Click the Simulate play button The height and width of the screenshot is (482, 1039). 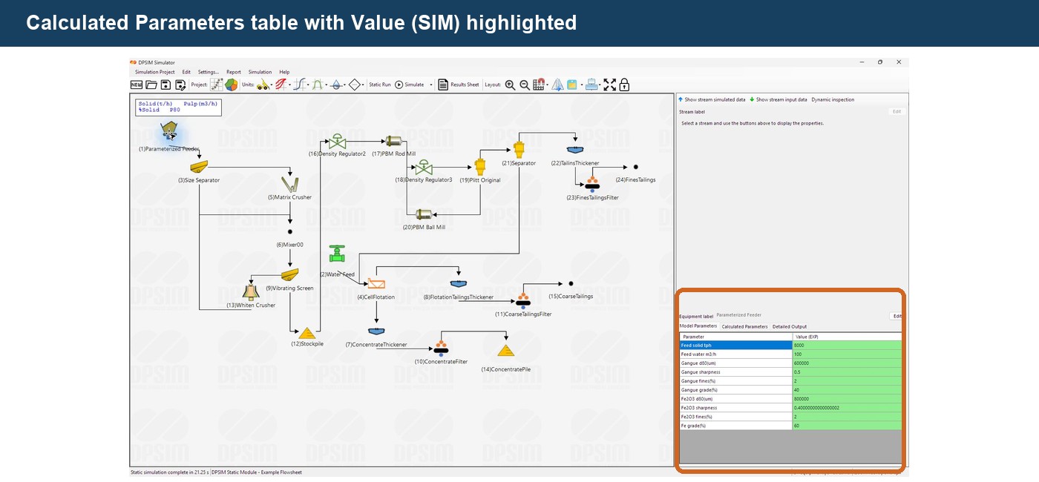(409, 85)
